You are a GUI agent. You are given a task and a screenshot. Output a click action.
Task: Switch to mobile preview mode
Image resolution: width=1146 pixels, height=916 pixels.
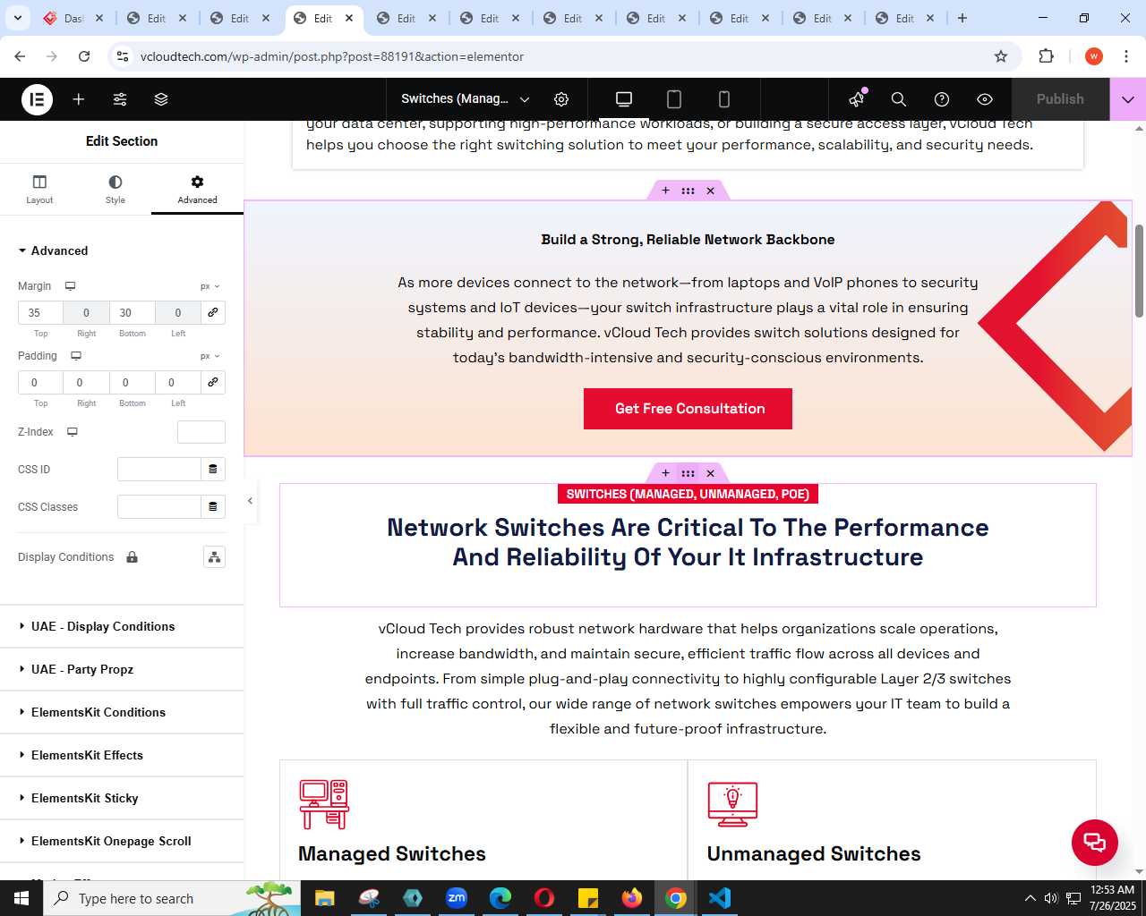point(724,99)
